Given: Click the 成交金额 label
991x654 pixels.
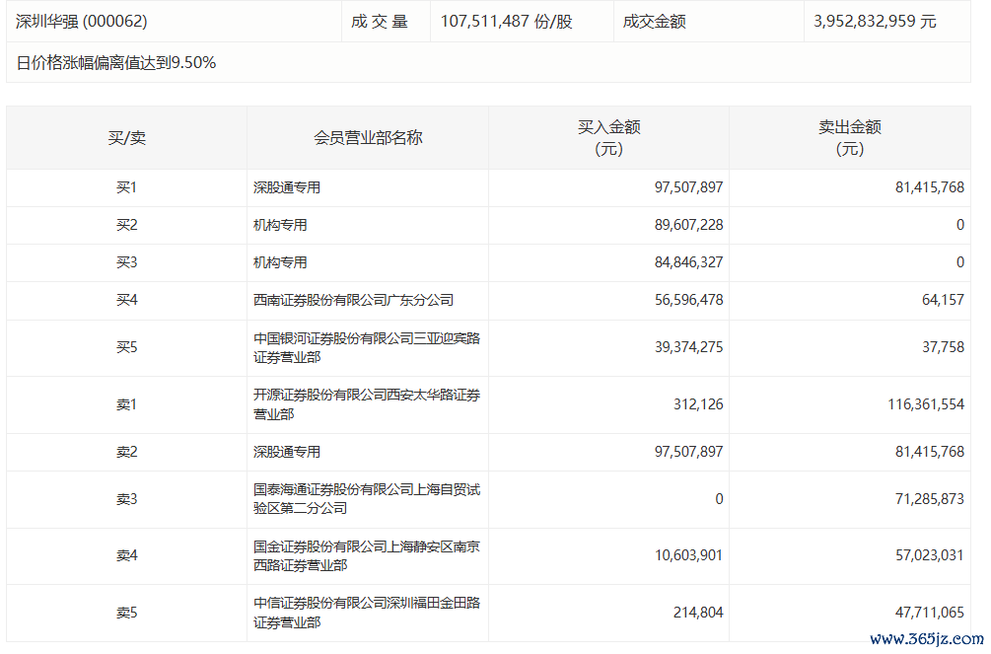Looking at the screenshot, I should [x=654, y=22].
